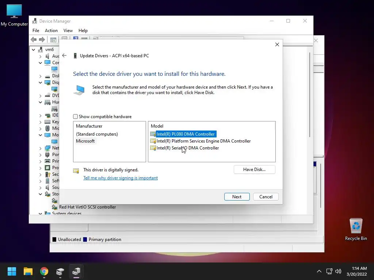Click the Have Disk... button

click(254, 170)
